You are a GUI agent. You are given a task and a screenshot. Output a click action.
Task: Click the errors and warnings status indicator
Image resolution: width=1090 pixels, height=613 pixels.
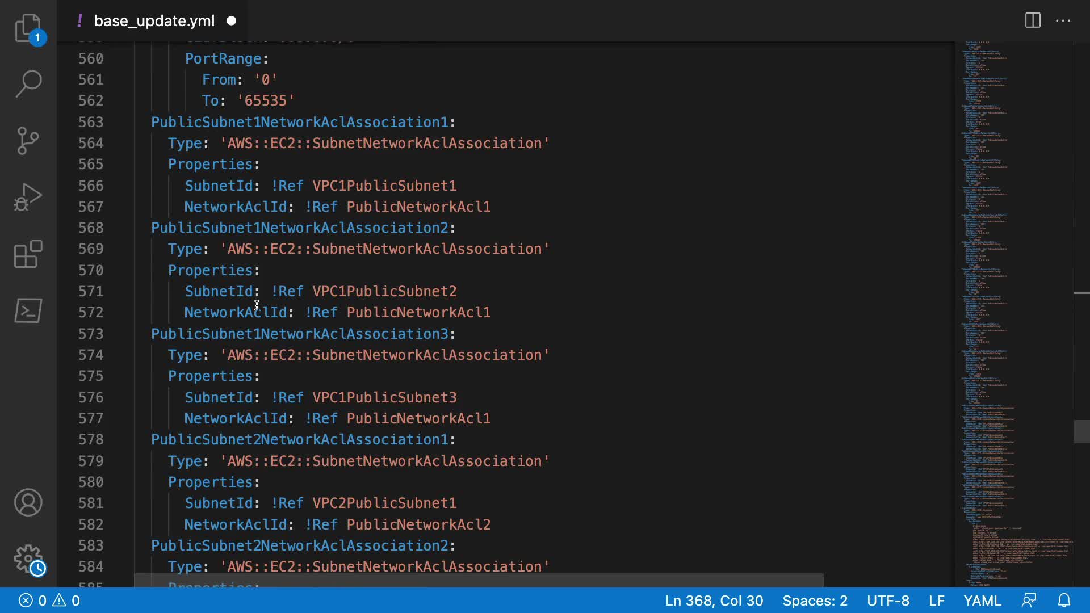pos(49,601)
